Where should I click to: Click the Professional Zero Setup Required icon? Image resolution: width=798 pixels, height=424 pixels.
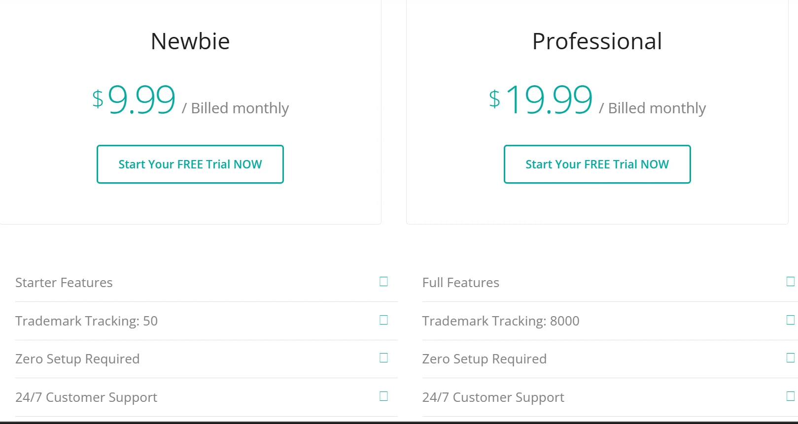[790, 358]
